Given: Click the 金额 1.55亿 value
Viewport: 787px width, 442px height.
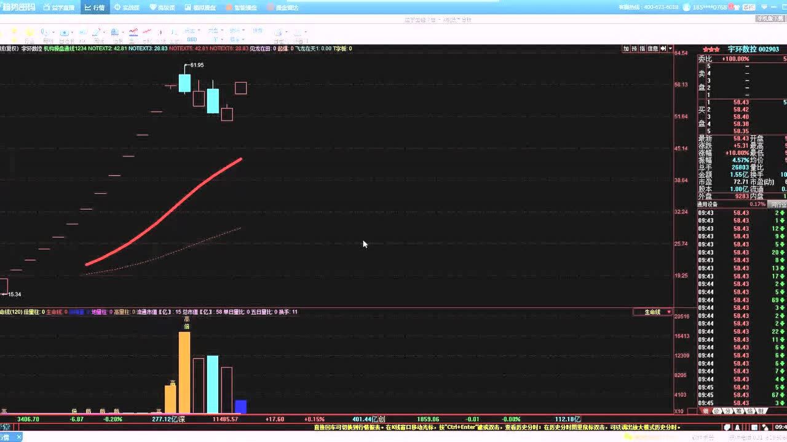Looking at the screenshot, I should point(739,174).
